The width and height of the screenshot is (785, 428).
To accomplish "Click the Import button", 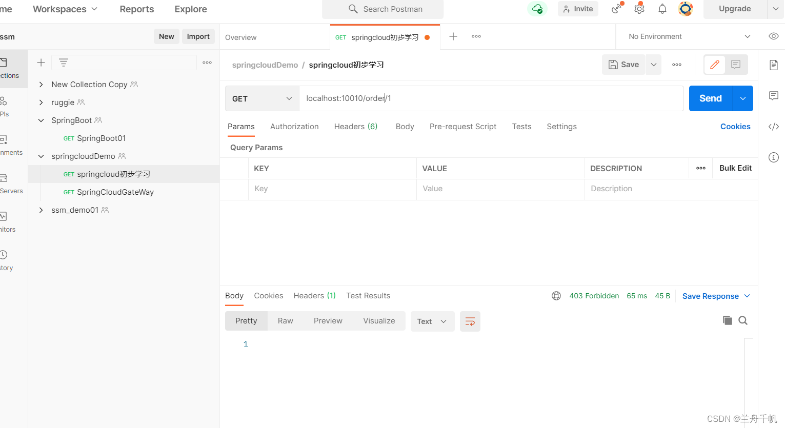I will click(198, 36).
